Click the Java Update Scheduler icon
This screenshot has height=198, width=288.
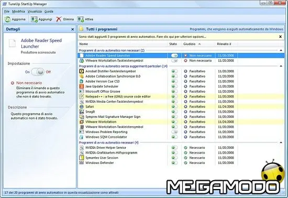tap(82, 86)
